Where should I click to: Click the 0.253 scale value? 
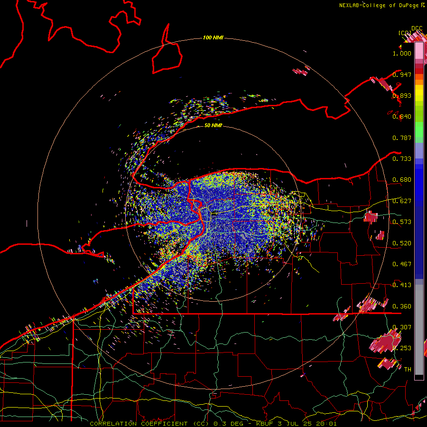point(402,348)
